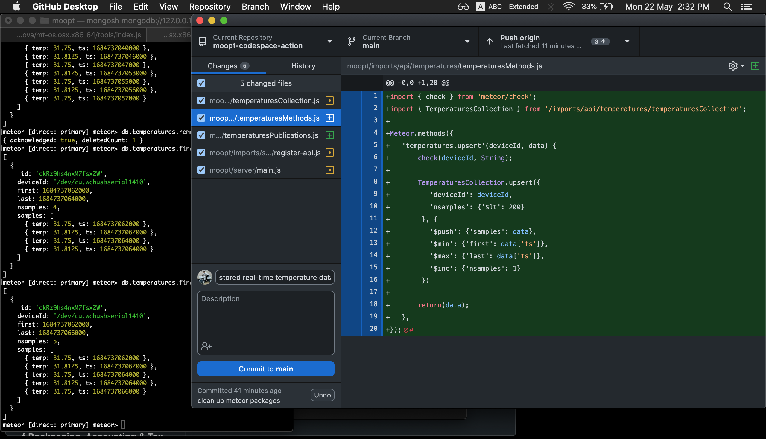Viewport: 766px width, 439px height.
Task: Click the repository icon beside Current Repository
Action: click(202, 42)
